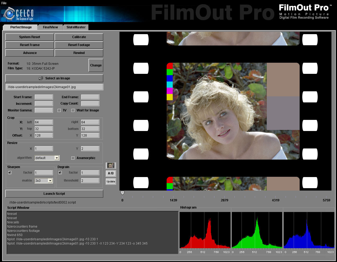
Task: Click the film frame preview icon button
Action: tap(111, 165)
